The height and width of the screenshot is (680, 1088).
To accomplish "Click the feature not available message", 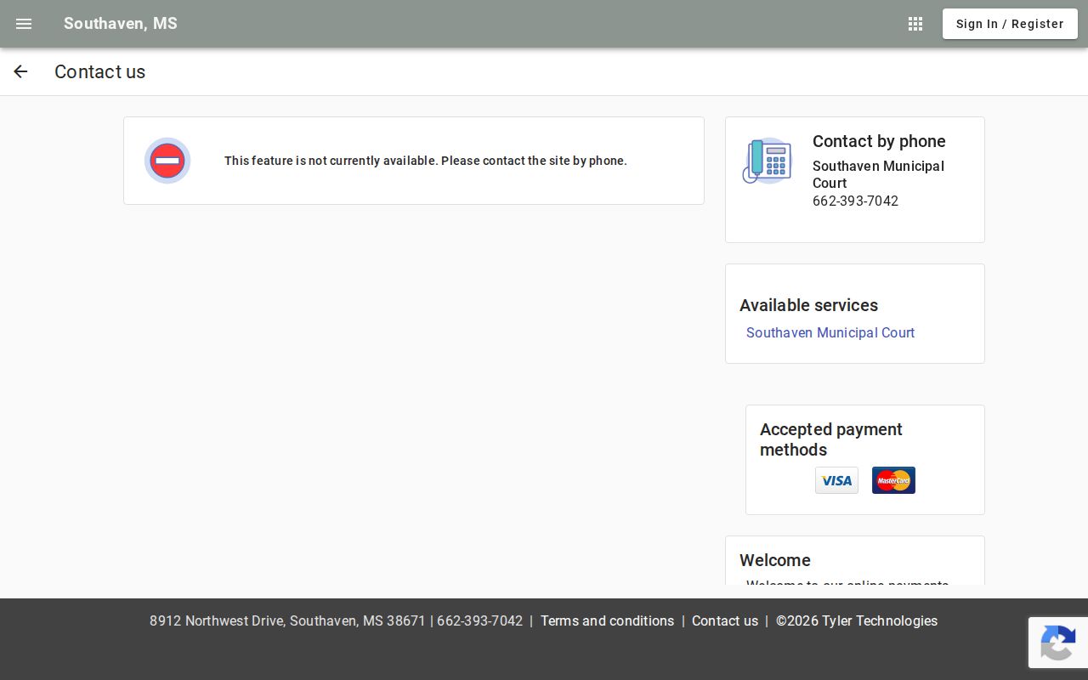I will pos(426,161).
